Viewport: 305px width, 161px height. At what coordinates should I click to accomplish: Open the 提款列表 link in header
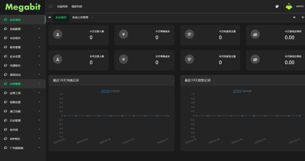tap(77, 7)
